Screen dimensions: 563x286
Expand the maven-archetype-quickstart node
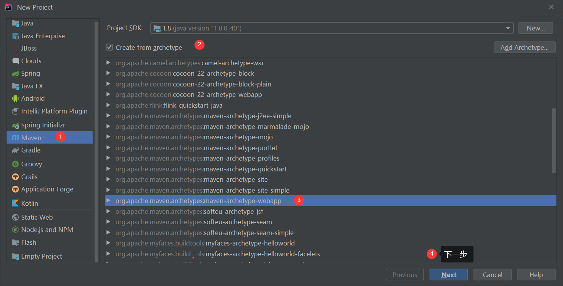108,169
